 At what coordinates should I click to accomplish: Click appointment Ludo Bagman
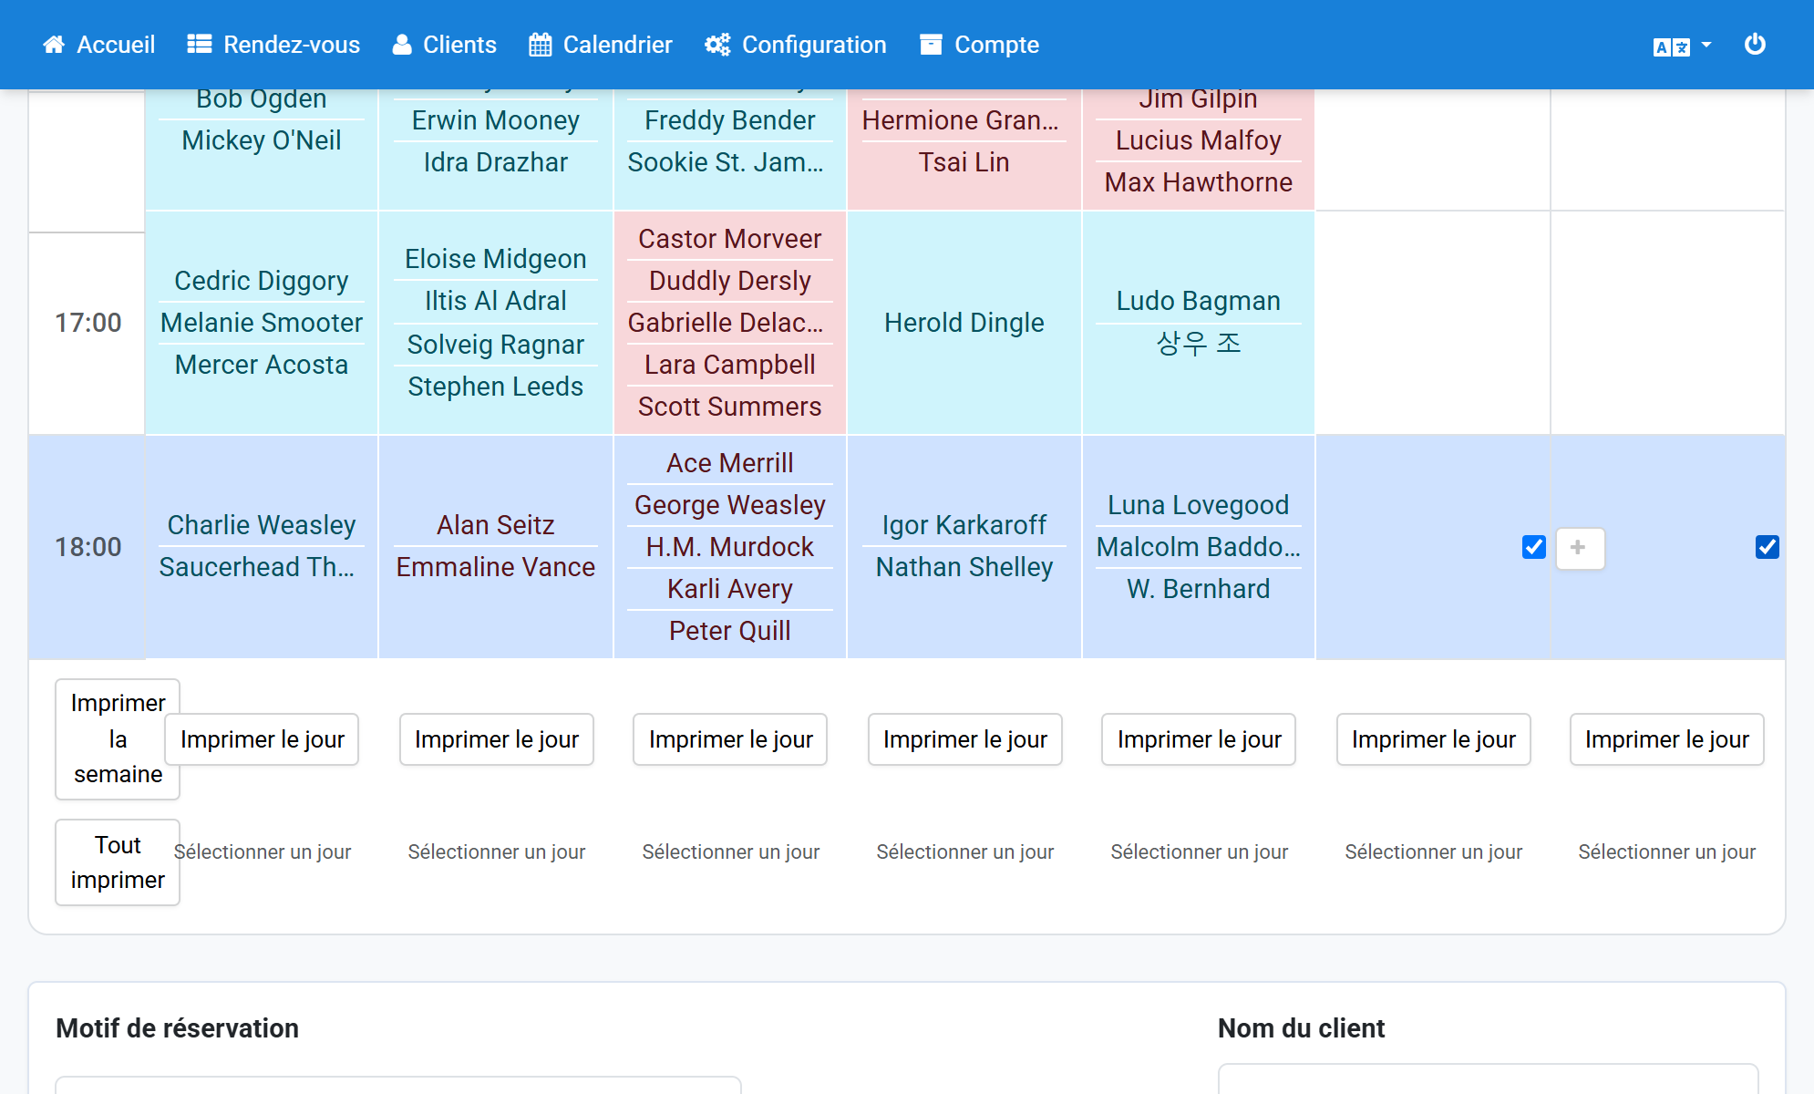pyautogui.click(x=1199, y=301)
